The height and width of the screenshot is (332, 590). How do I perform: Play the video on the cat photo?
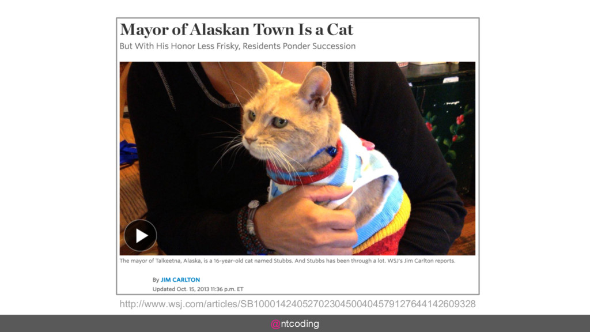(141, 236)
